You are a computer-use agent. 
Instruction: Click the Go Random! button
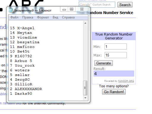tap(114, 92)
